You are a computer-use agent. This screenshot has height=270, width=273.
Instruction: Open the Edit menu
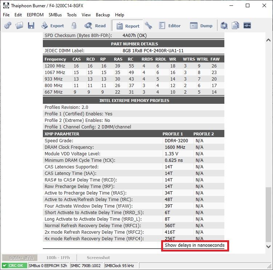[x=18, y=15]
